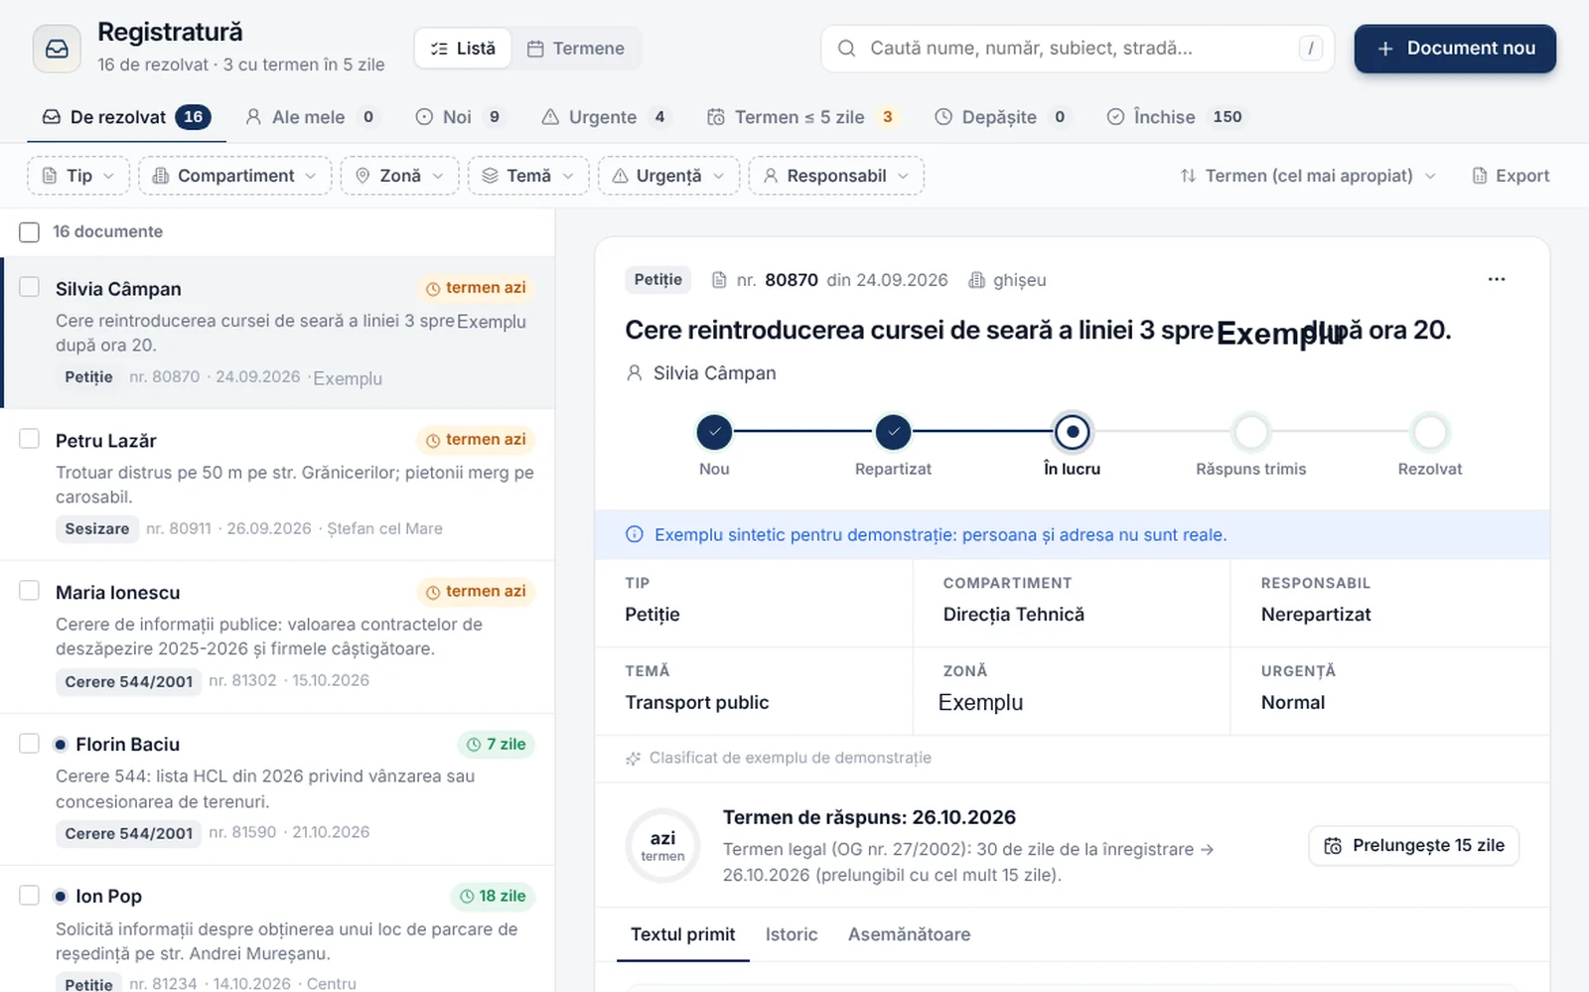Check the Ion Pop row checkbox
Viewport: 1589px width, 992px height.
[x=30, y=896]
